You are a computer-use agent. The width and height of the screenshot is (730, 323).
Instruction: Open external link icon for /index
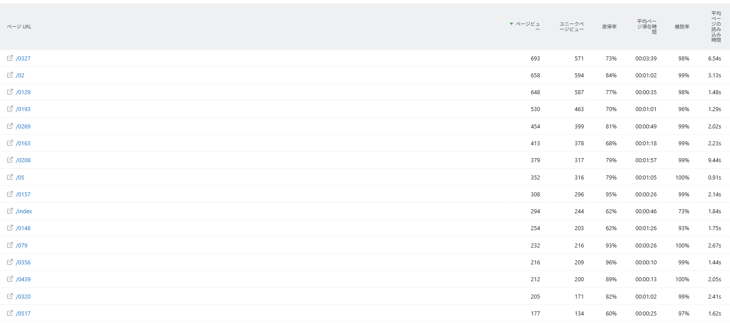10,211
